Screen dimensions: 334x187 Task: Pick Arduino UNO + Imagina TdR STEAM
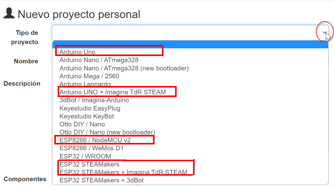190,92
